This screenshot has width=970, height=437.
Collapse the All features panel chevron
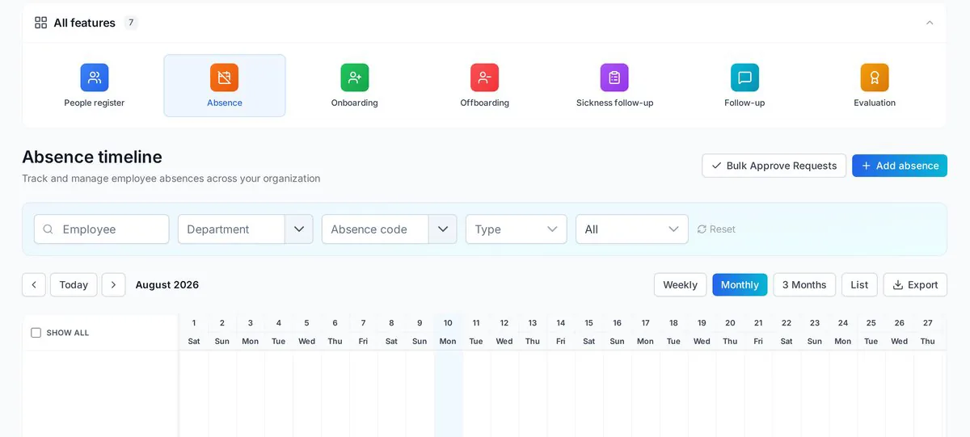930,23
